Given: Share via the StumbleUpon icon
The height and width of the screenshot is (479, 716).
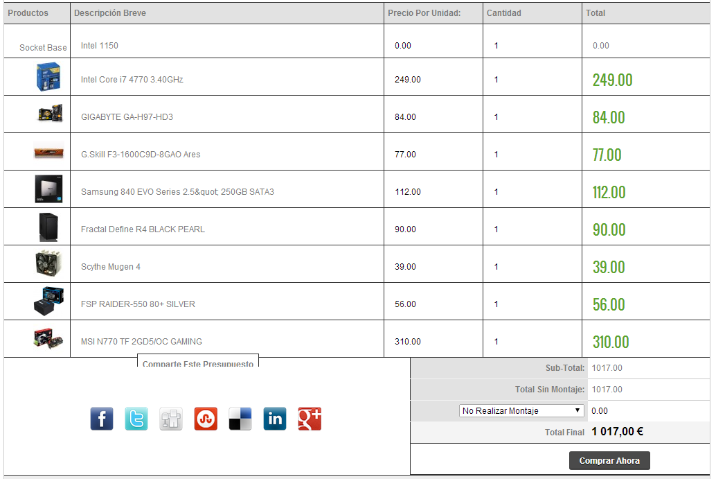Looking at the screenshot, I should point(206,419).
